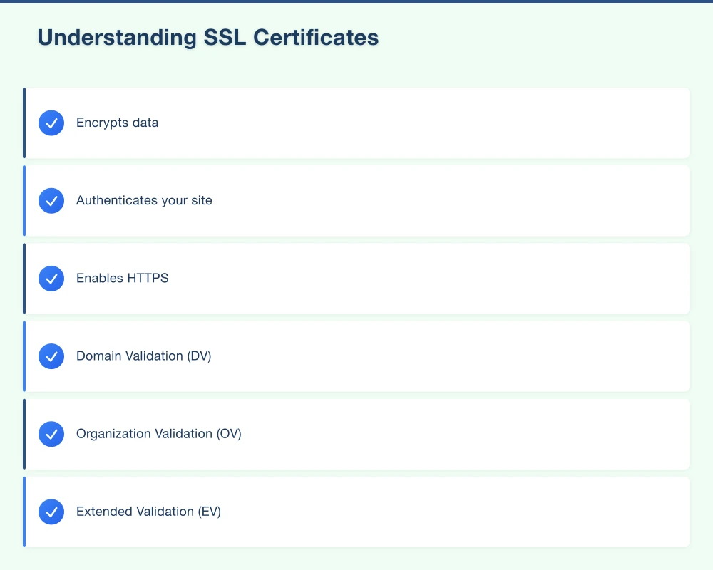Click the Domain Validation checkmark icon

point(51,356)
